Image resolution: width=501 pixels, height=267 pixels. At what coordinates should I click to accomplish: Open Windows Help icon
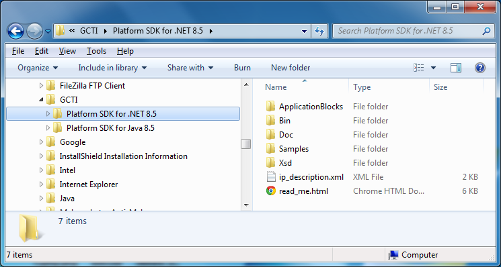pos(480,68)
